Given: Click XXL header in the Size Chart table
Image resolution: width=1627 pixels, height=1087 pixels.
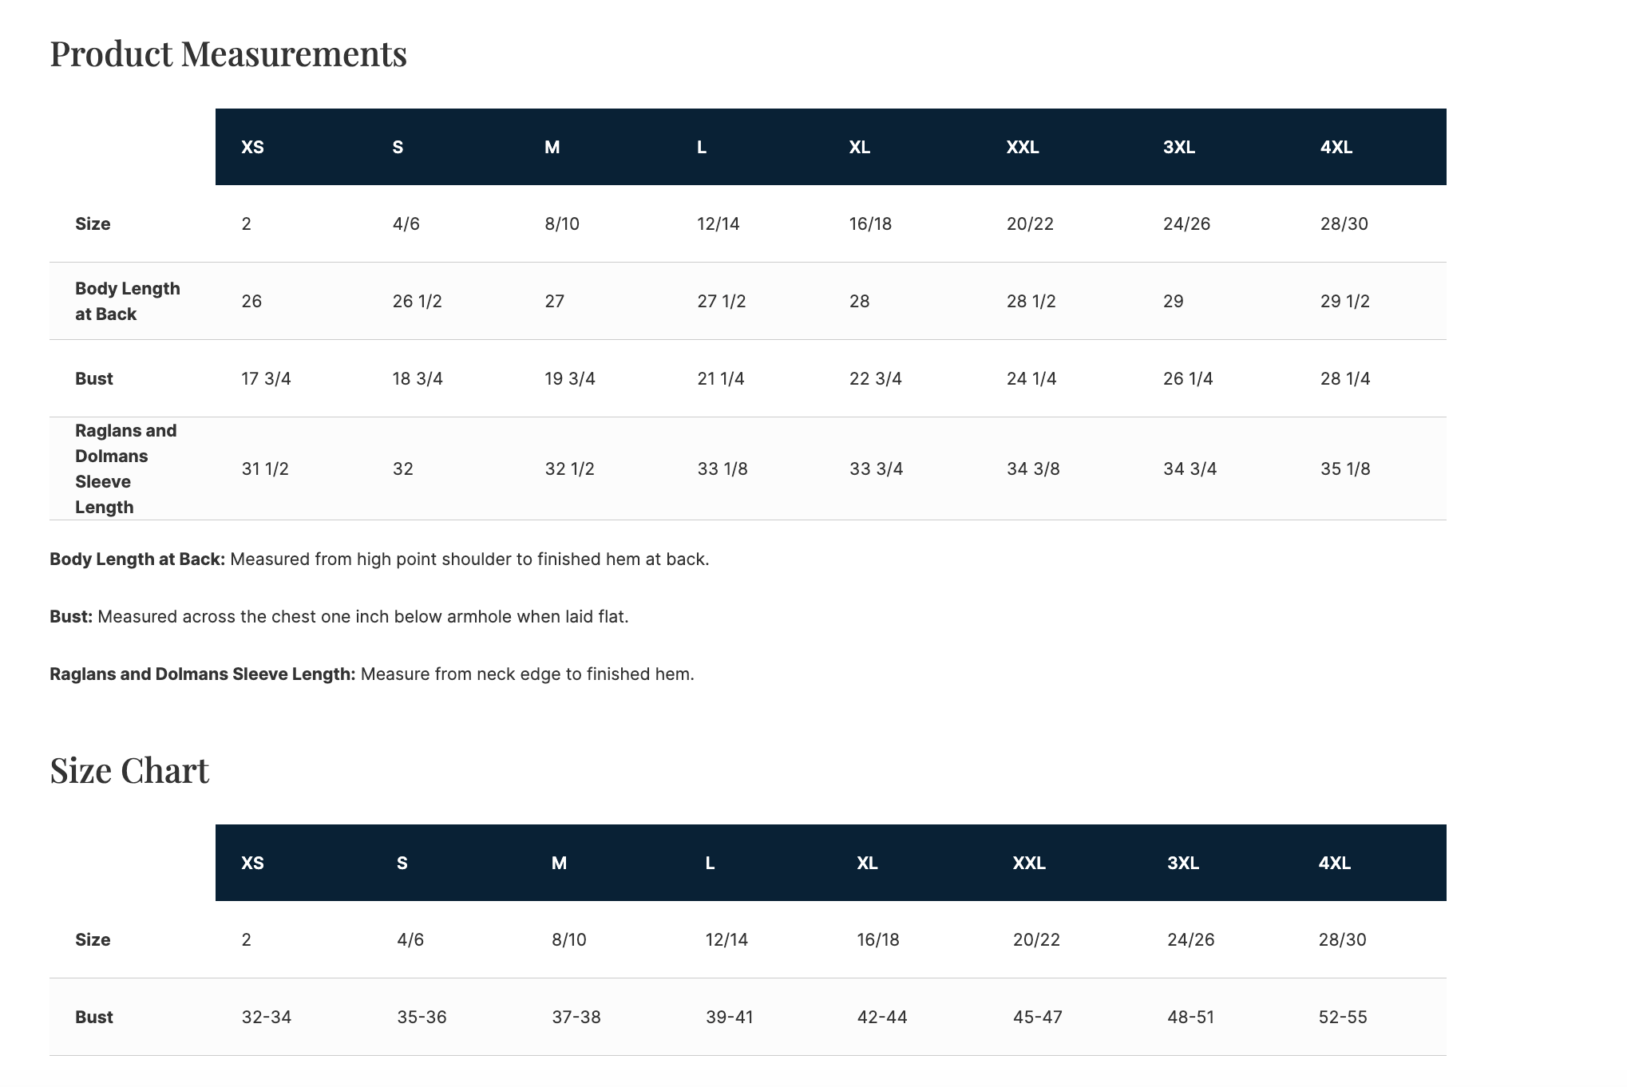Looking at the screenshot, I should (x=1028, y=863).
